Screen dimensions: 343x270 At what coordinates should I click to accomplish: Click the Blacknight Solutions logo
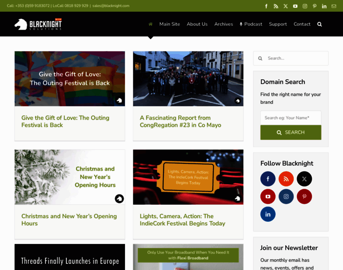click(x=38, y=24)
